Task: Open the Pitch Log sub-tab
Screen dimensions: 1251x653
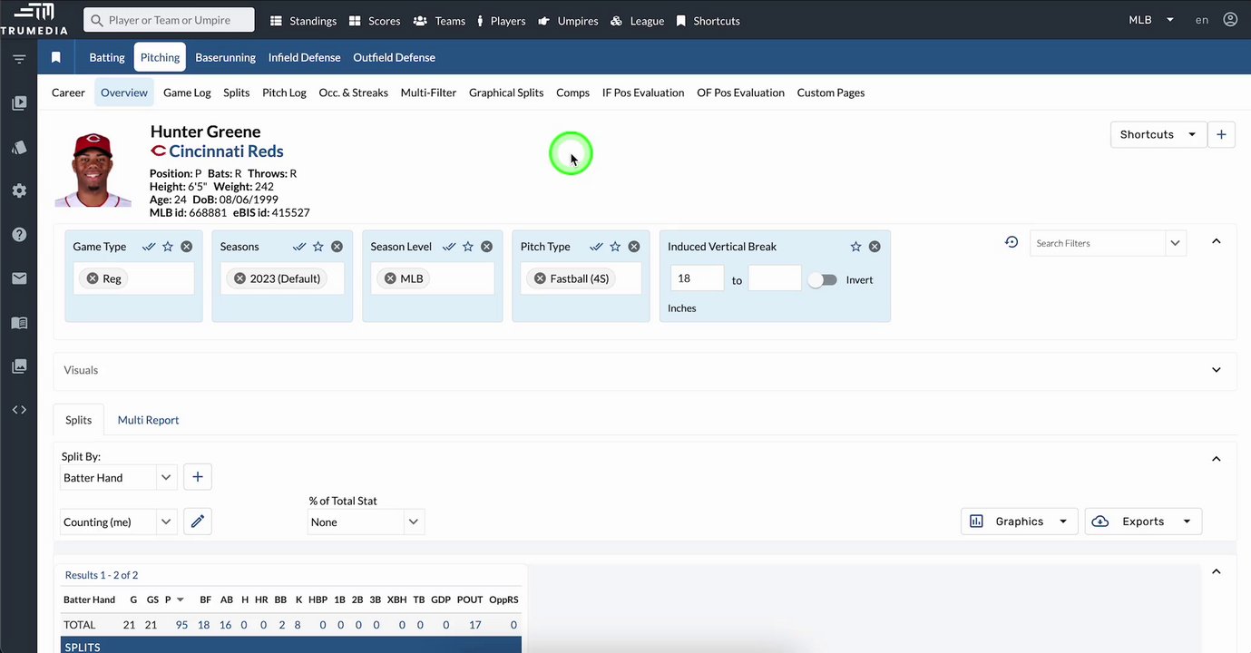Action: point(284,93)
